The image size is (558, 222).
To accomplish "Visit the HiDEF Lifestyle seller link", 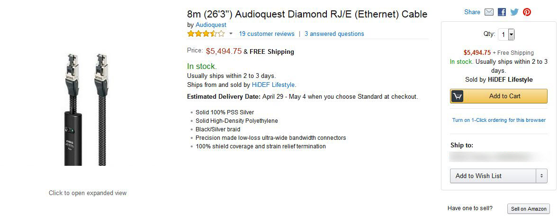I will 273,85.
